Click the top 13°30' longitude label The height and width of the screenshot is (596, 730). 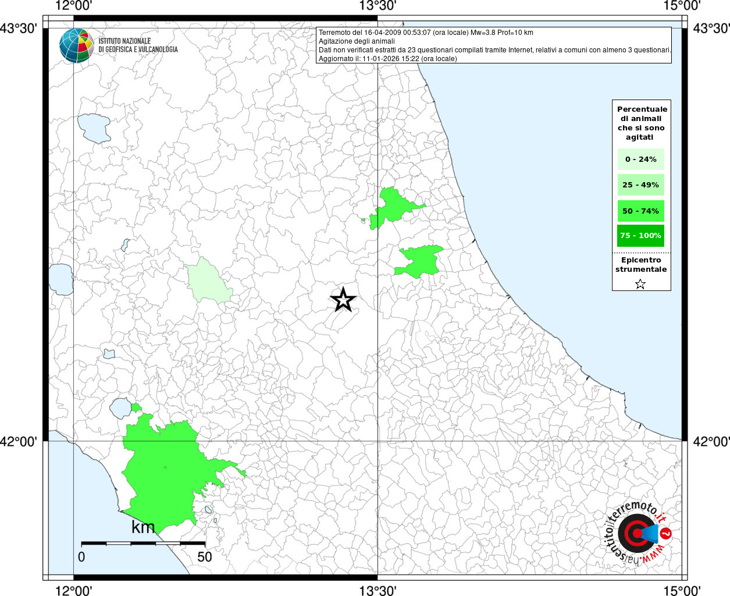[378, 6]
